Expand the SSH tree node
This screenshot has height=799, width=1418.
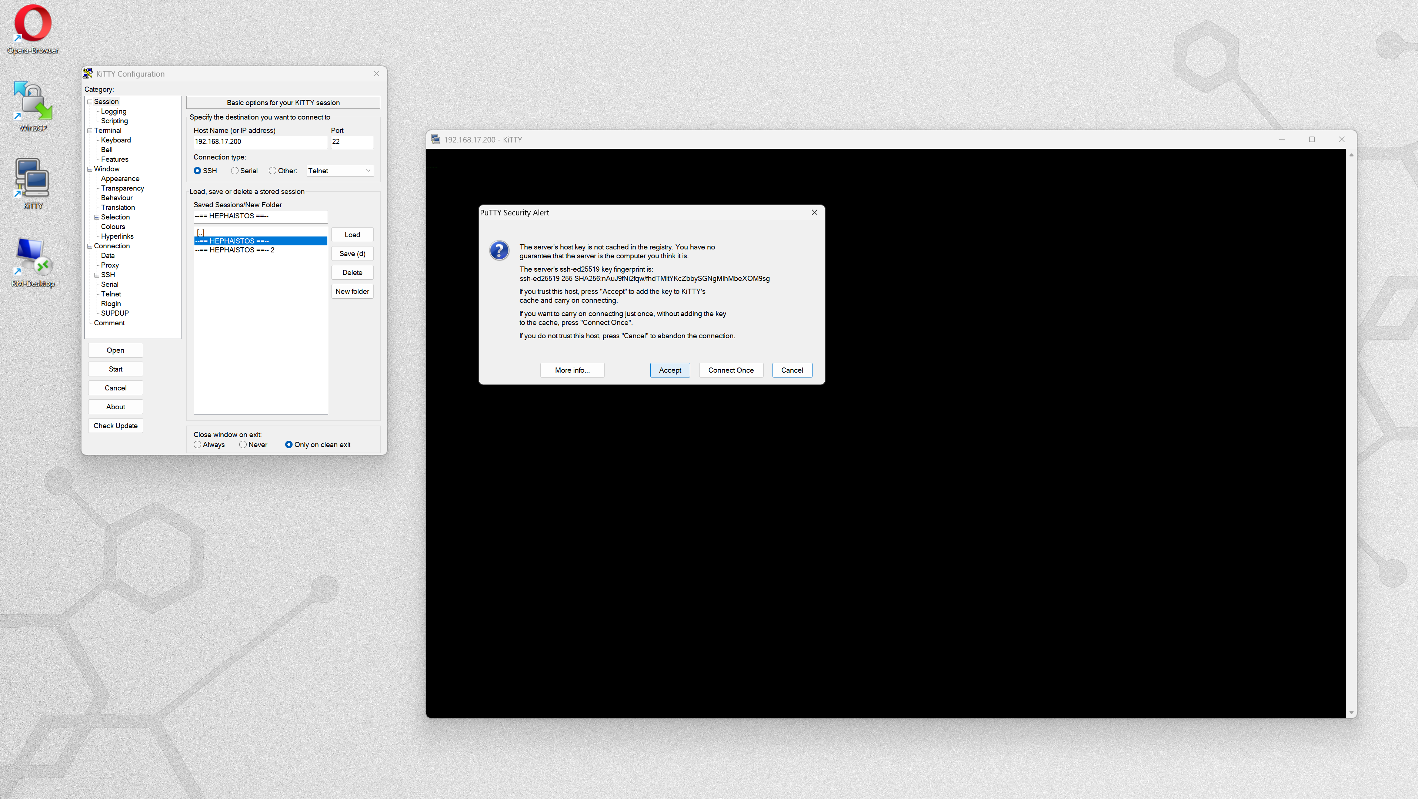[x=96, y=275]
